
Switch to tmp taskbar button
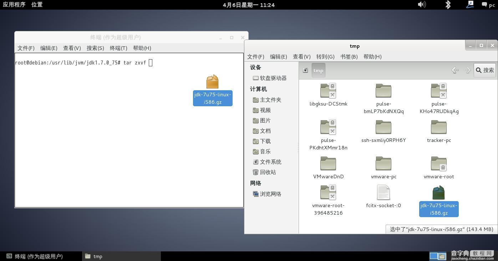[121, 256]
